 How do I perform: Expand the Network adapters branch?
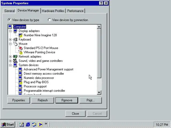click(10, 57)
